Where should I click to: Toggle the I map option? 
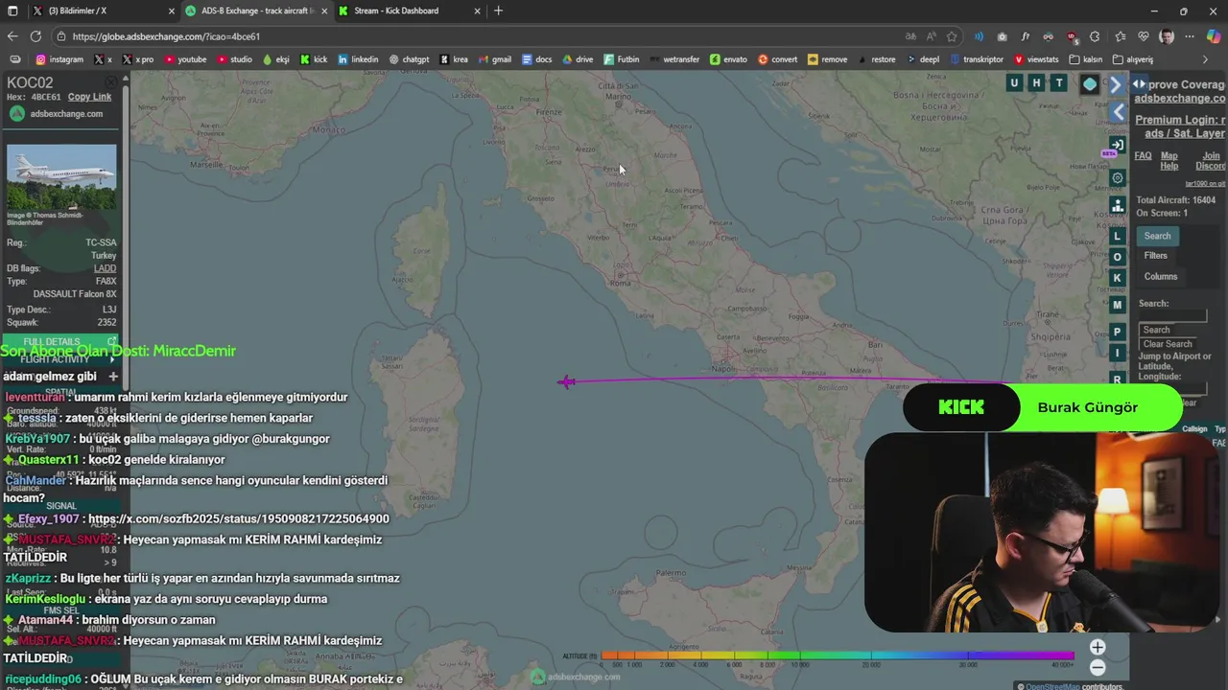pyautogui.click(x=1117, y=354)
